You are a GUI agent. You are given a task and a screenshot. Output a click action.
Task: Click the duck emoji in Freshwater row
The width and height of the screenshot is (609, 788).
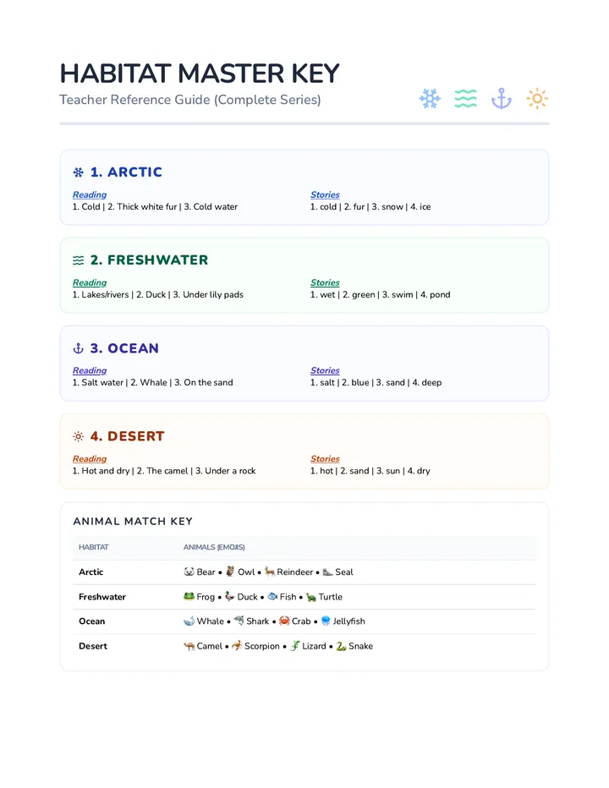[230, 597]
